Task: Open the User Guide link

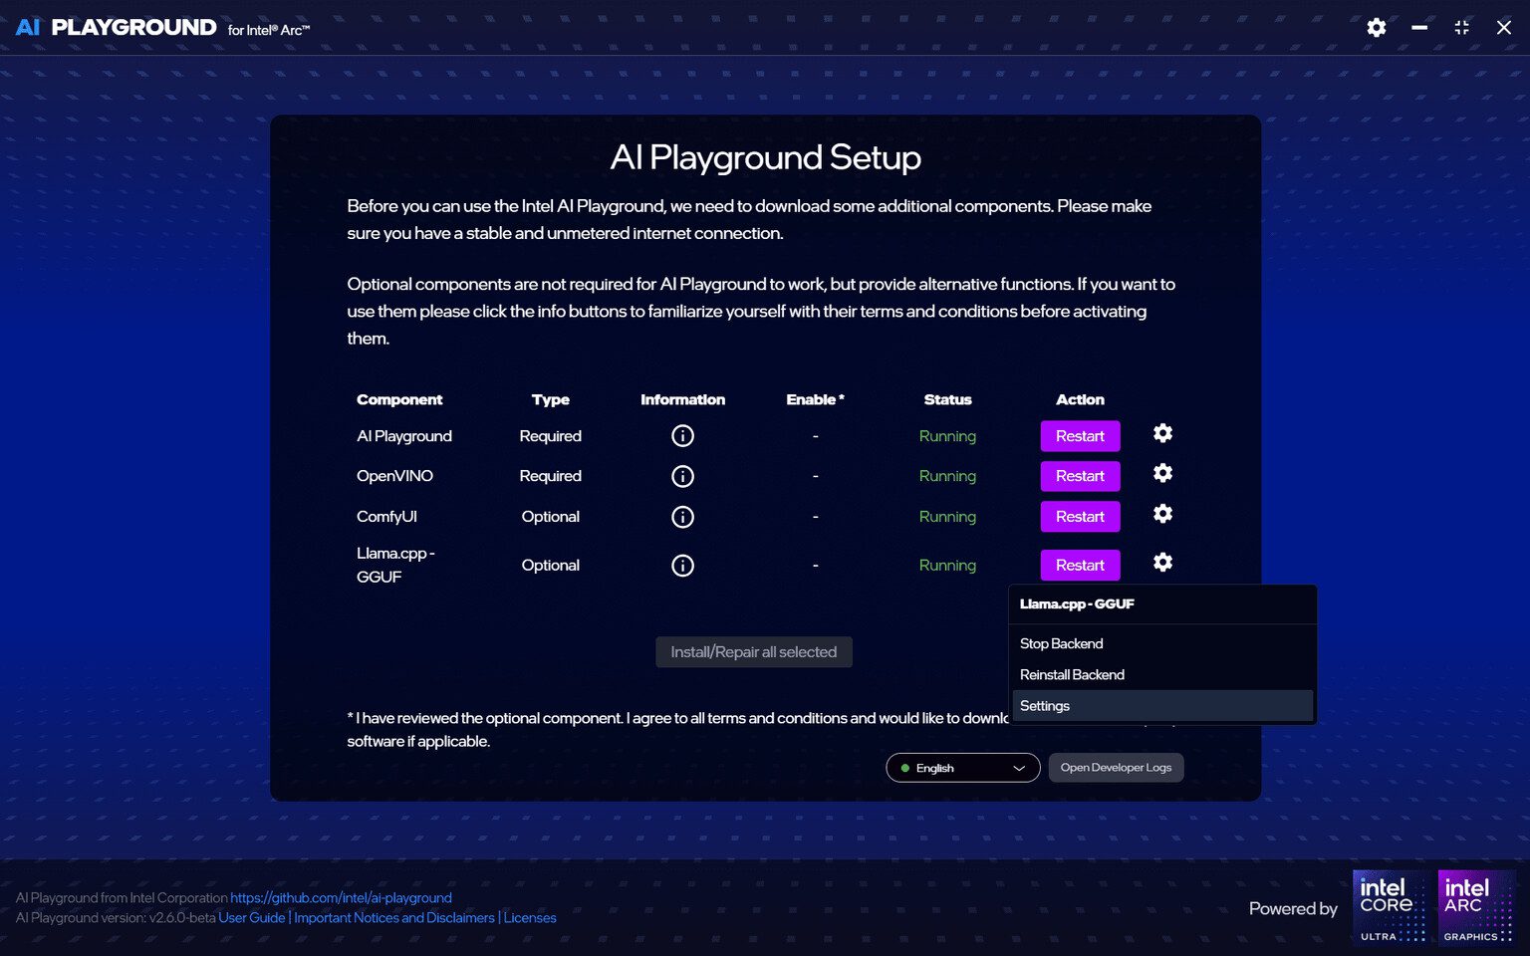Action: pyautogui.click(x=251, y=917)
